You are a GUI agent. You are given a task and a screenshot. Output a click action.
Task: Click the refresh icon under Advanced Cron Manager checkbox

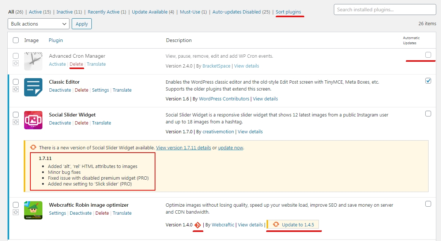[x=16, y=63]
